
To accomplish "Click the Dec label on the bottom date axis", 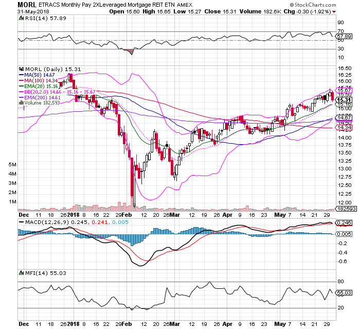I will coord(24,324).
